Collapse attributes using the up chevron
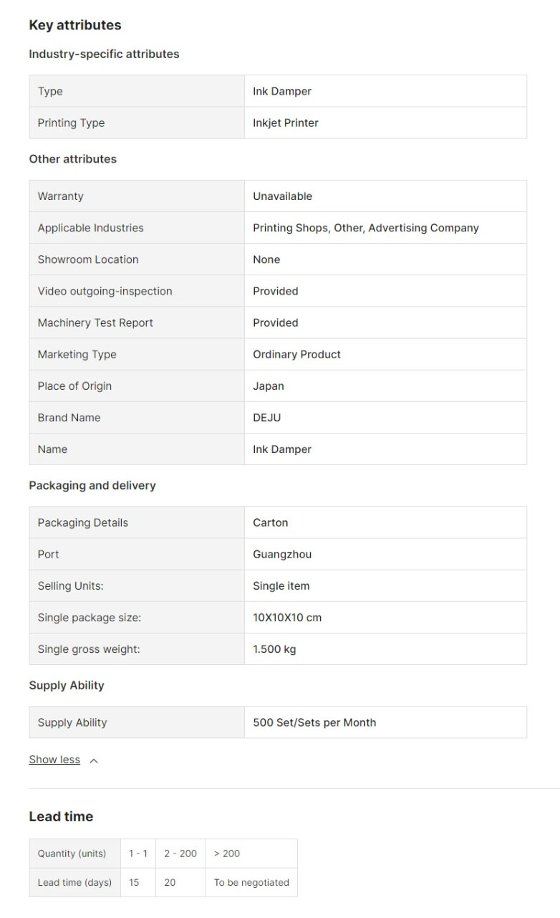 click(94, 760)
